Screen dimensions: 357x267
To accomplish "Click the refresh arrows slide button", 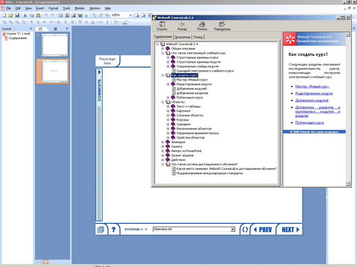I will click(x=245, y=230).
